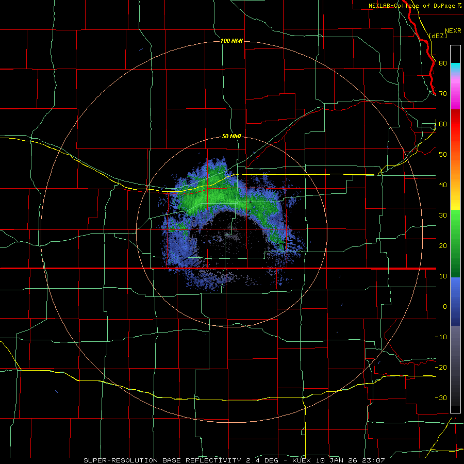This screenshot has height=464, width=464.
Task: Click the '50 NMI' range ring label
Action: click(x=231, y=137)
